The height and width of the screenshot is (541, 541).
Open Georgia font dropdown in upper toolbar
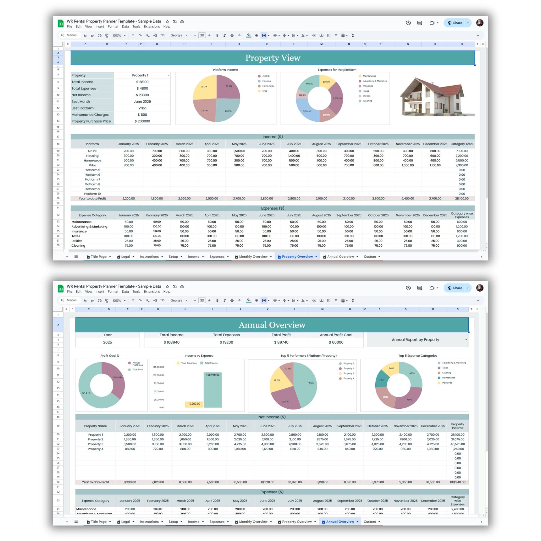pos(179,36)
